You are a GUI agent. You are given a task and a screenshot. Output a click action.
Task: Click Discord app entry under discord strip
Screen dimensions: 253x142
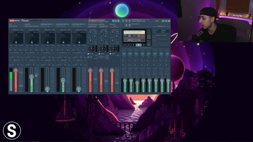[x=113, y=54]
